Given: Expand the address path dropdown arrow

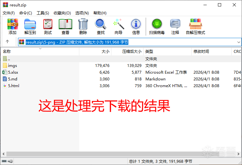Looking at the screenshot, I should click(x=238, y=42).
